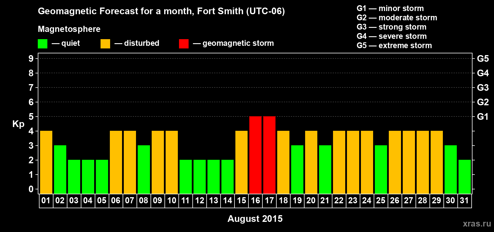
Task: Select the green bar for day 21
Action: coord(325,170)
